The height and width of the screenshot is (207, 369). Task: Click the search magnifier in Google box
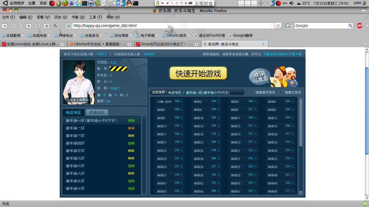[x=350, y=26]
